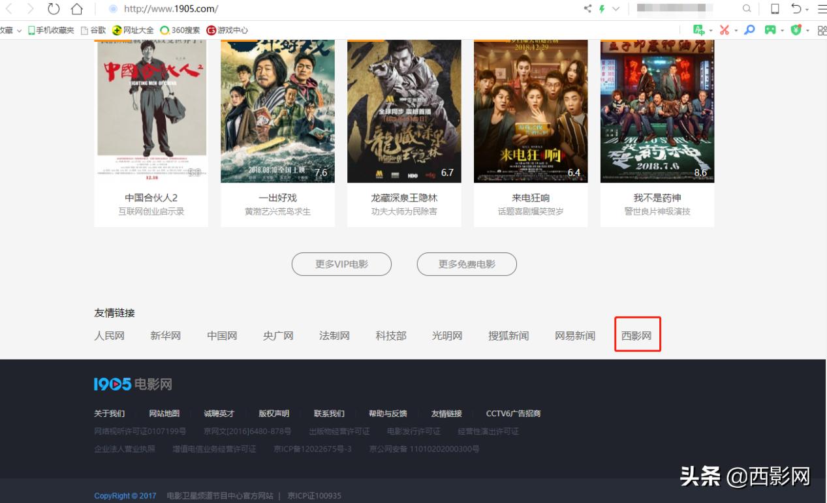Open 手机收藏夹 bookmark
The image size is (827, 503).
51,30
